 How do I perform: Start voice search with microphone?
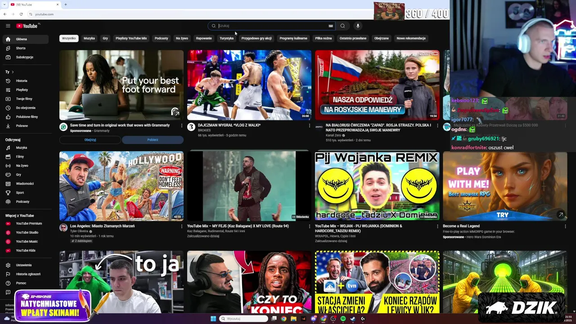point(358,26)
